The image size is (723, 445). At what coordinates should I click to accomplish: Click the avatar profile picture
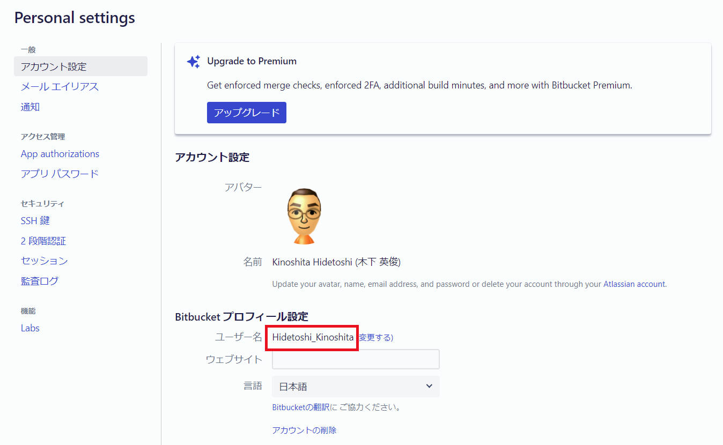click(304, 214)
